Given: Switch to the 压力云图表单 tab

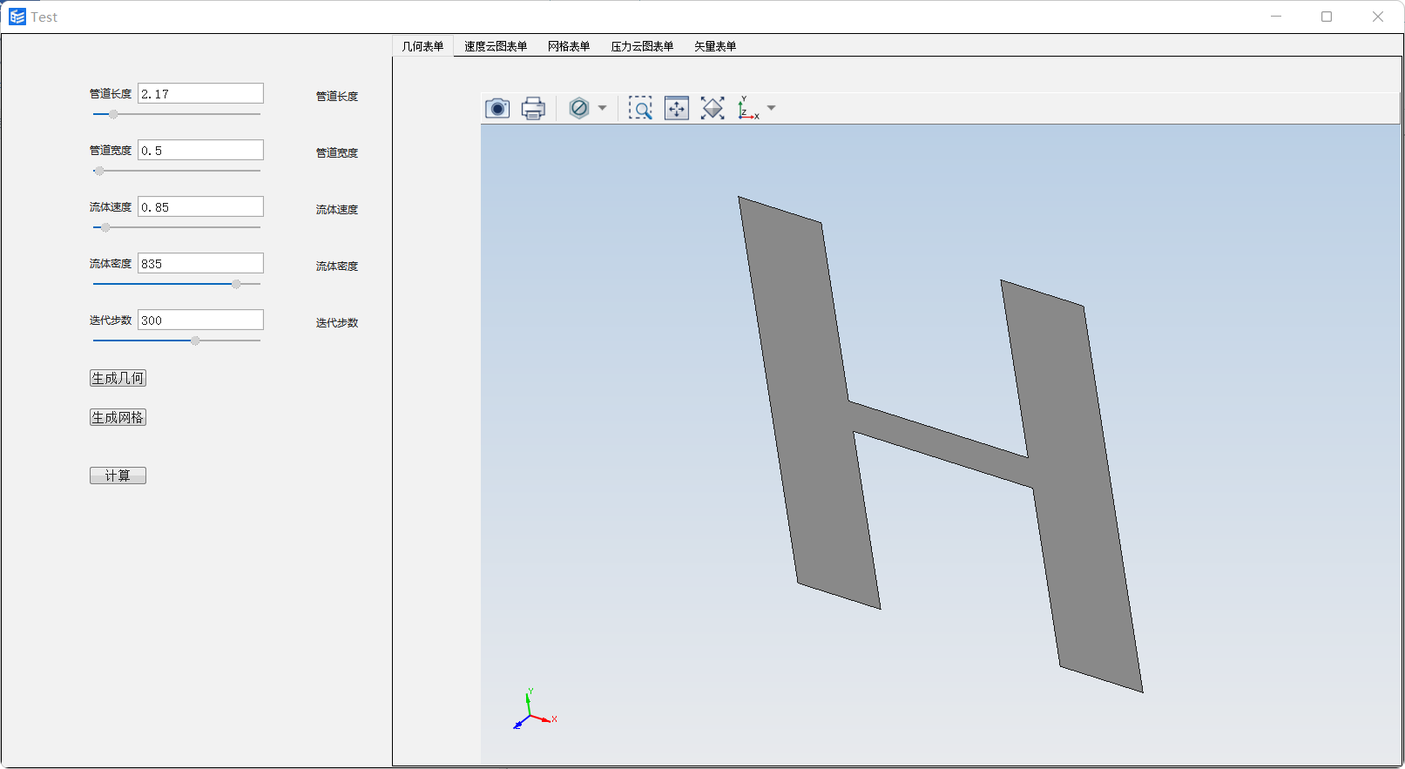Looking at the screenshot, I should click(642, 46).
